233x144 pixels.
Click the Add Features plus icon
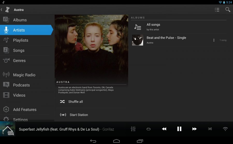click(x=6, y=109)
